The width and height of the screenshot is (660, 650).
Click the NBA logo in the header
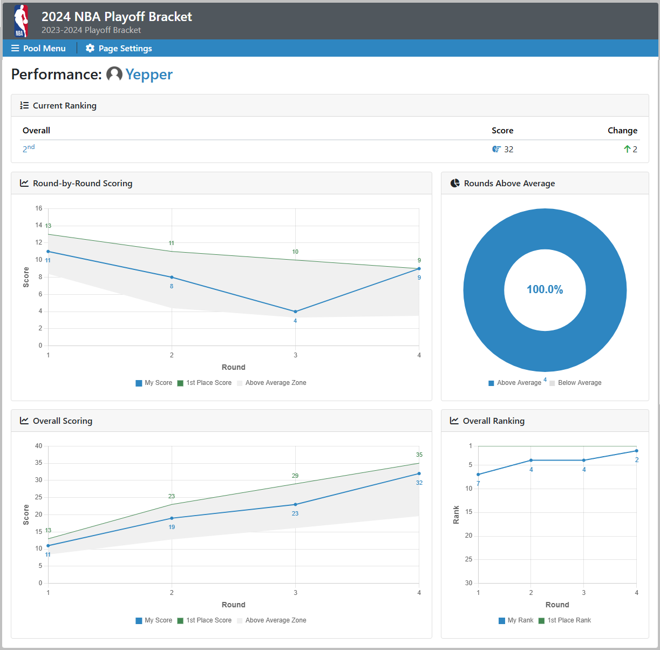coord(21,21)
